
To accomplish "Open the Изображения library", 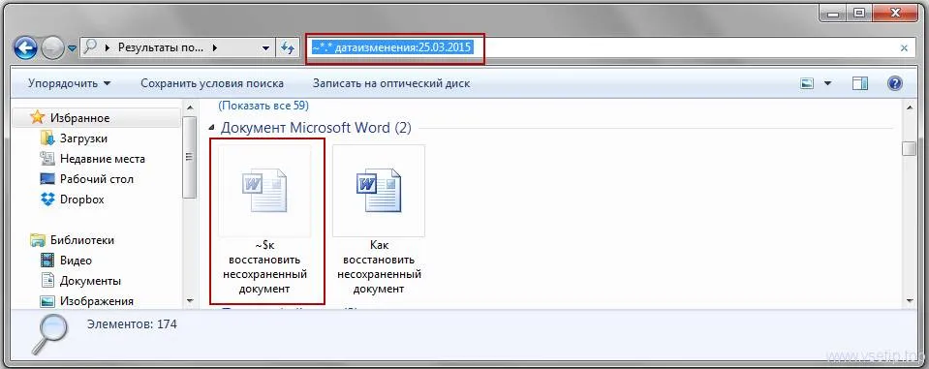I will tap(97, 301).
